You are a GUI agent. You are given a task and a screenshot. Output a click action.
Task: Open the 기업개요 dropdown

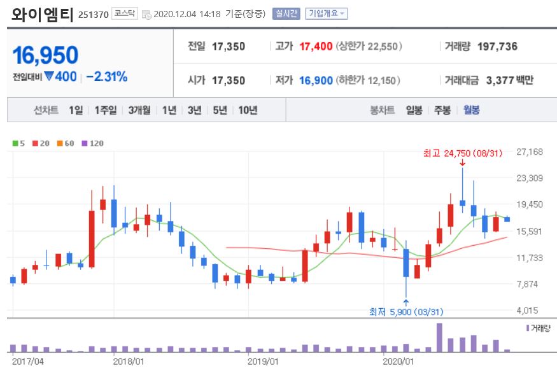(x=326, y=14)
